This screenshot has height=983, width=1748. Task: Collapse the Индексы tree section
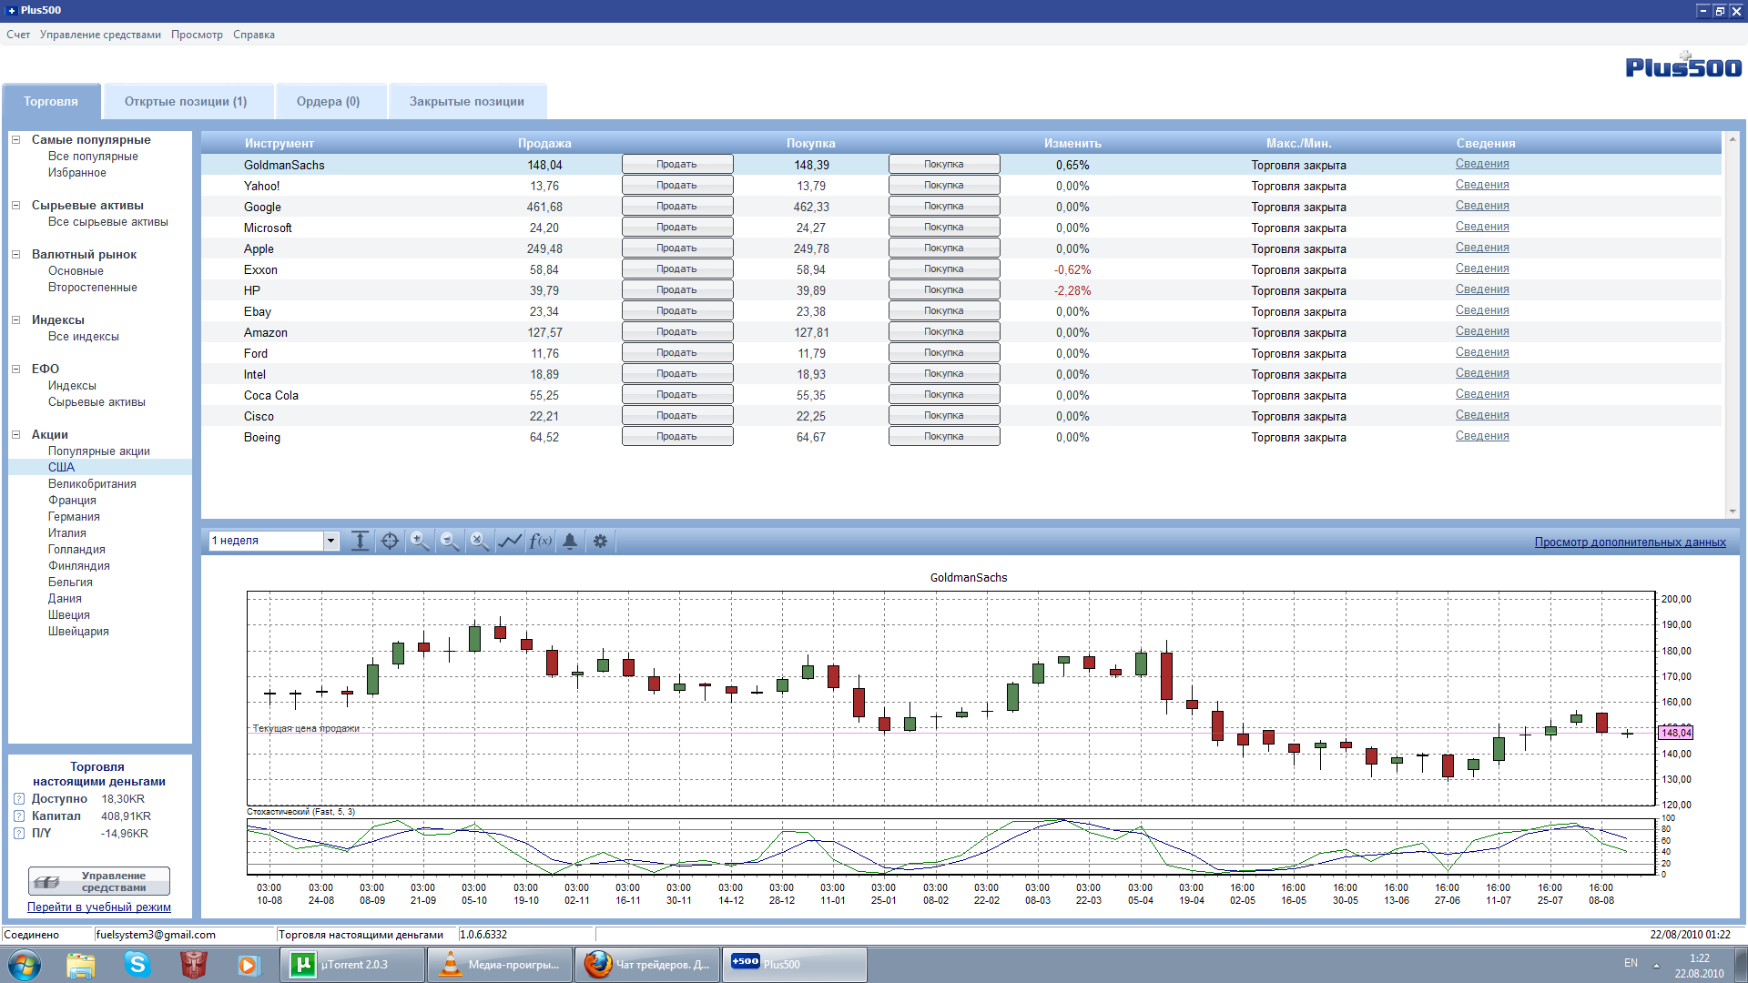pos(15,320)
